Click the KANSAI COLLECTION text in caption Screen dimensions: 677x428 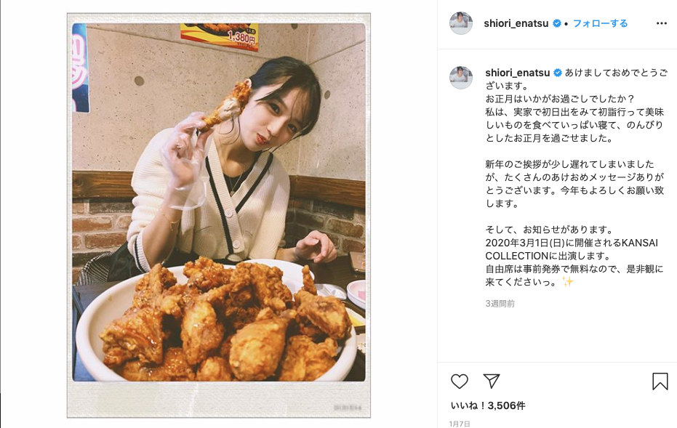pyautogui.click(x=572, y=249)
